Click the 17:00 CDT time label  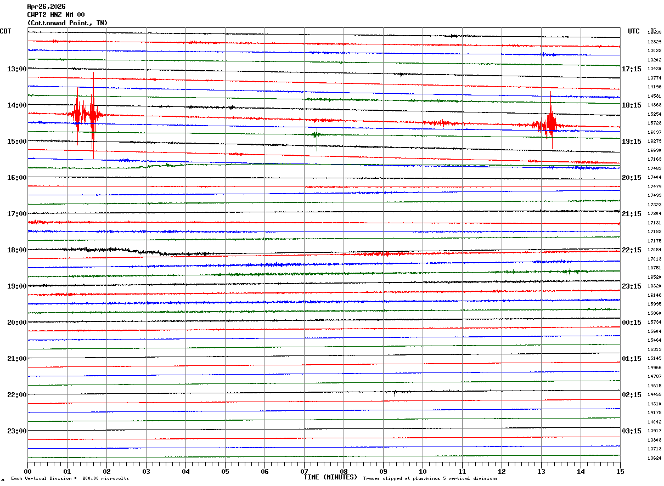tap(16, 214)
